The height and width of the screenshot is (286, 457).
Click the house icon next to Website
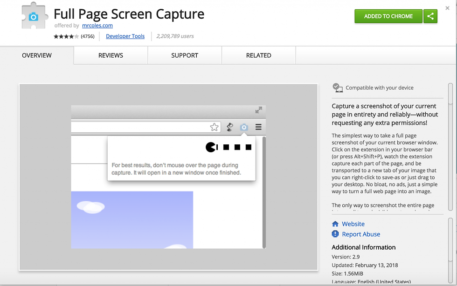(335, 224)
